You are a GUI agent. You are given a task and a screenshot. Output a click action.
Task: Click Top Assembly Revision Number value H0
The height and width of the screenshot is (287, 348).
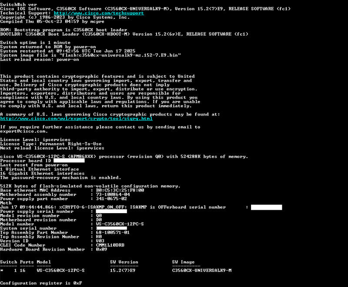pyautogui.click(x=99, y=237)
